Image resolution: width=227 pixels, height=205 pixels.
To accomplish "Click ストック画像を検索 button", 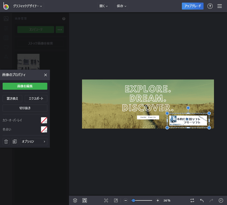I will [40, 43].
